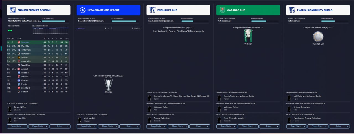Open Rules for English FA Cup
This screenshot has height=134, width=354.
(x=200, y=126)
